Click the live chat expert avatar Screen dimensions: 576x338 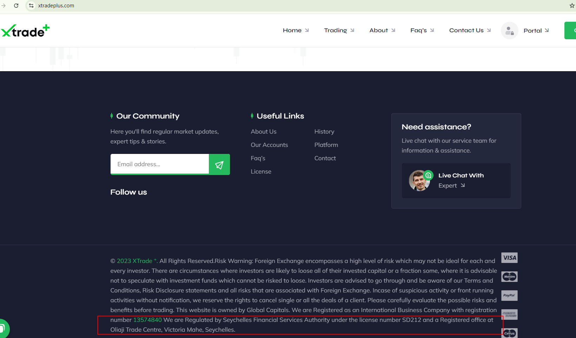pyautogui.click(x=419, y=181)
